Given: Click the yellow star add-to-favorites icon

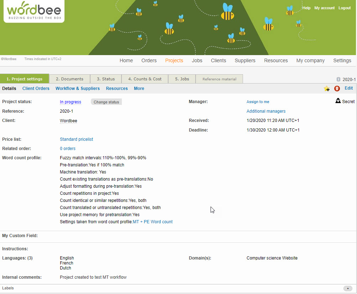Looking at the screenshot, I should tap(326, 89).
